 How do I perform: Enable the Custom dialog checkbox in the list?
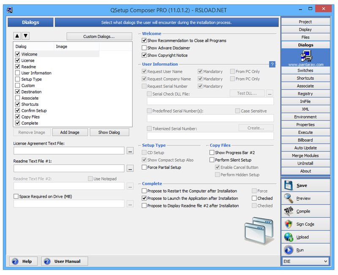18,85
